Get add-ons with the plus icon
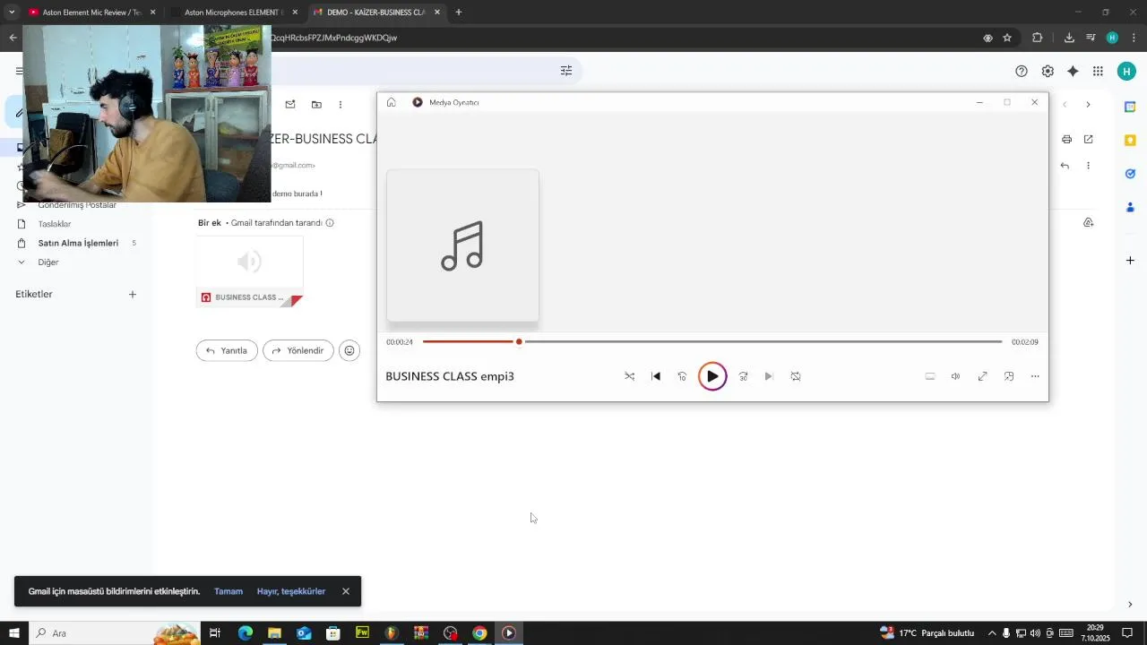This screenshot has width=1147, height=645. pos(1130,261)
